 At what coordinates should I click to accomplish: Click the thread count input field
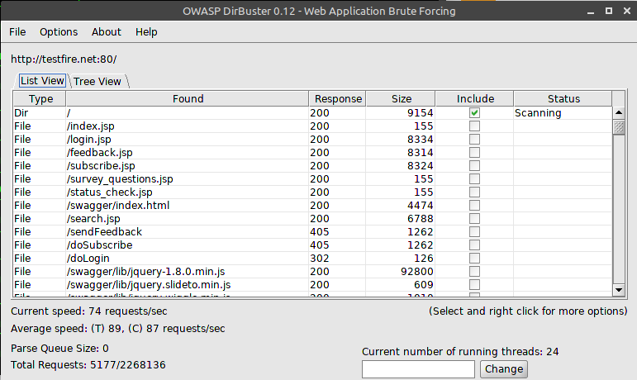click(418, 369)
